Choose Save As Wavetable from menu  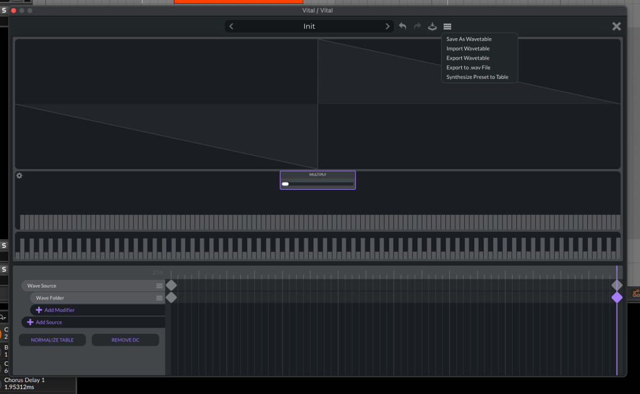[469, 39]
